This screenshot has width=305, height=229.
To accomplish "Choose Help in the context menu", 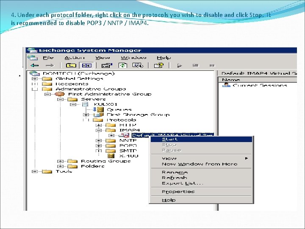I will point(201,200).
